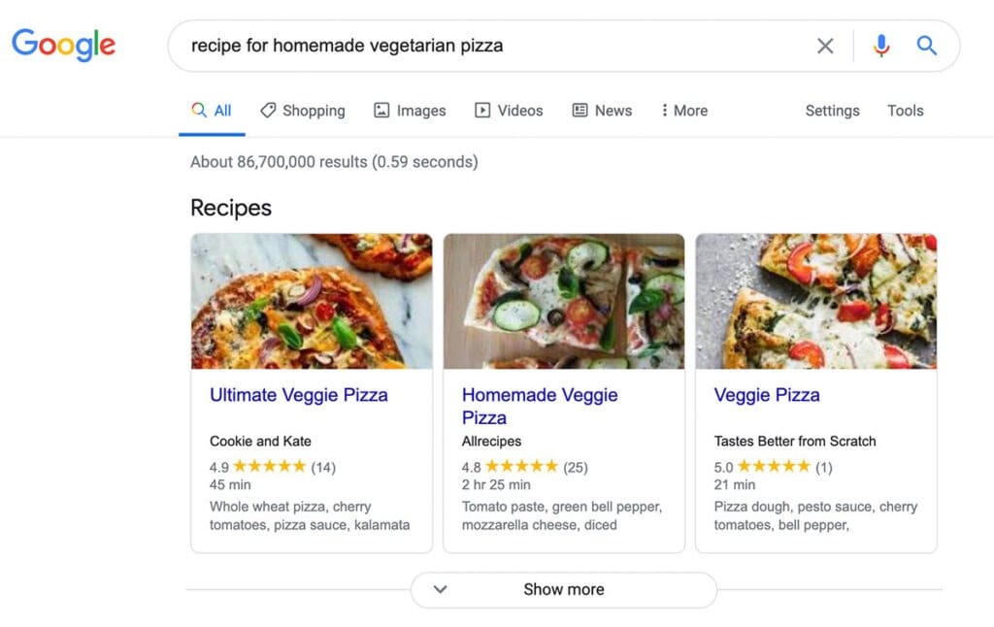The width and height of the screenshot is (994, 627).
Task: Open the Veggie Pizza by Tastes Better from Scratch
Action: coord(767,395)
